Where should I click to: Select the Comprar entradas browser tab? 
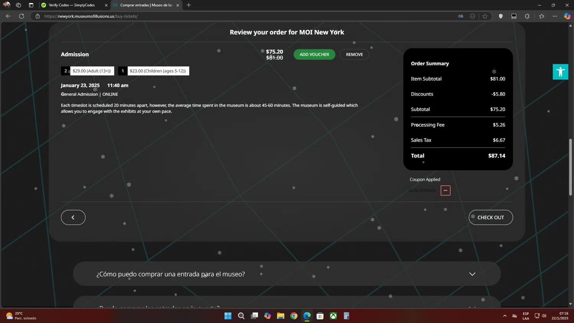[x=145, y=5]
